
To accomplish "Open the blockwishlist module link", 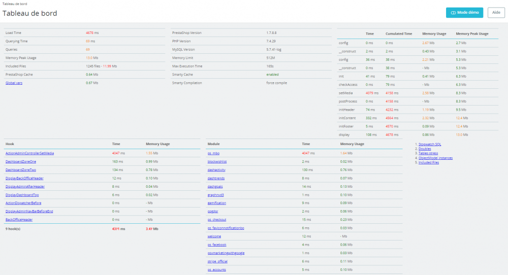I will tap(217, 161).
